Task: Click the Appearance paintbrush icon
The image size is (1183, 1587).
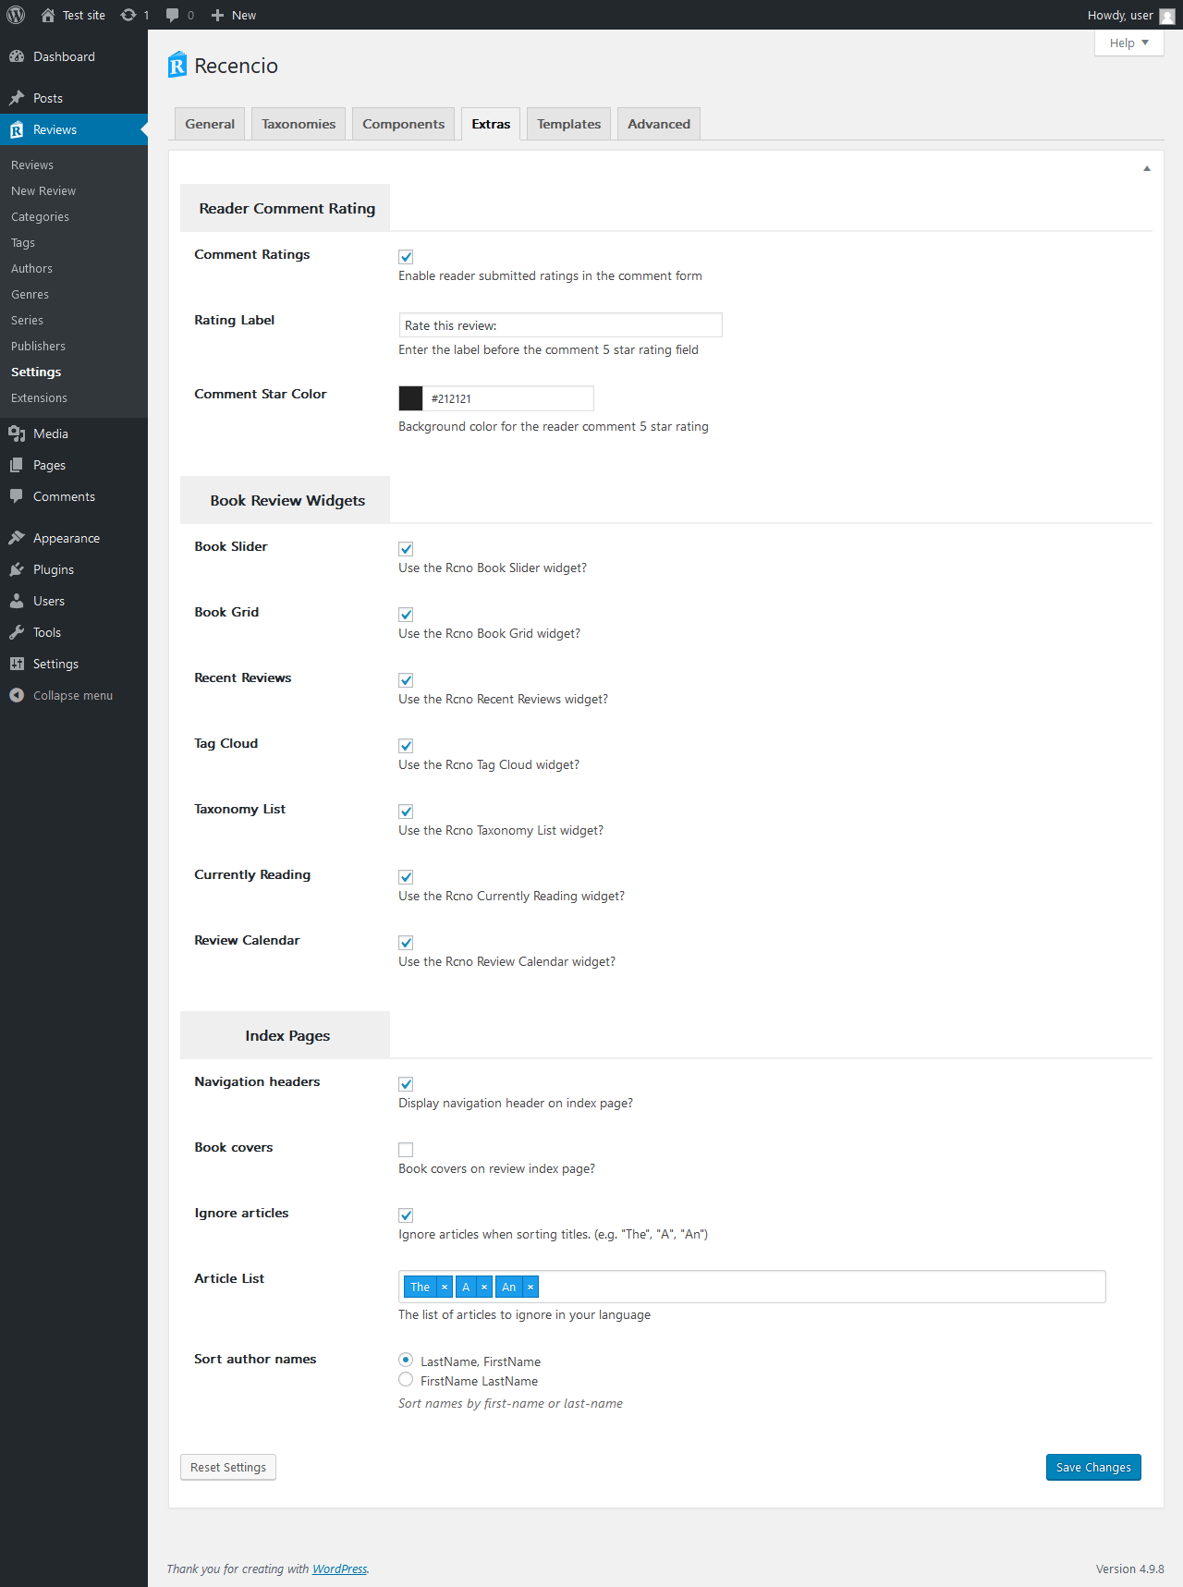Action: pyautogui.click(x=17, y=538)
